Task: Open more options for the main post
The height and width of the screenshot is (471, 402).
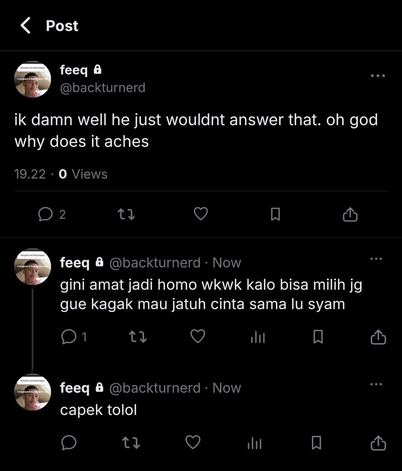Action: pos(378,76)
